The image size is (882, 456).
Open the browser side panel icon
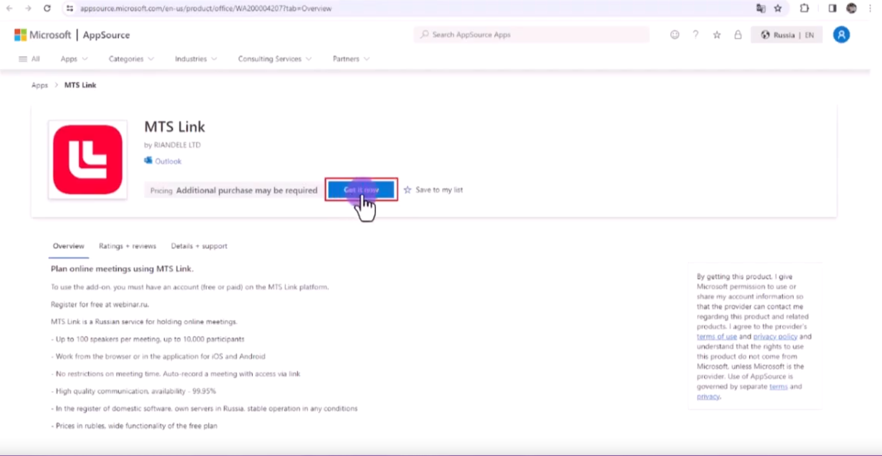[x=832, y=9]
